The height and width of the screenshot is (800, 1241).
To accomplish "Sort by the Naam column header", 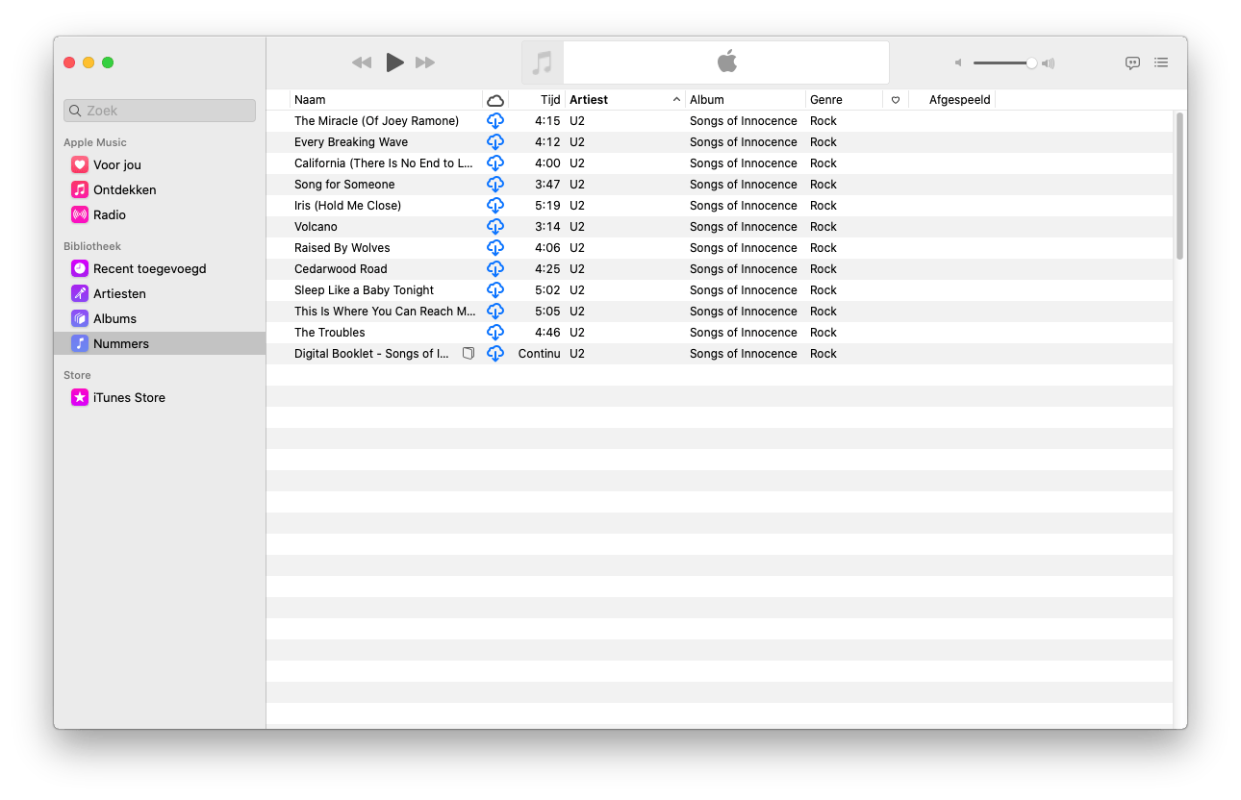I will pos(386,100).
